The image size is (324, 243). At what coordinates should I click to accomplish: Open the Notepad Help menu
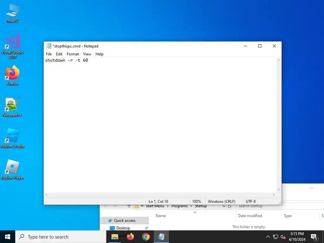click(99, 54)
